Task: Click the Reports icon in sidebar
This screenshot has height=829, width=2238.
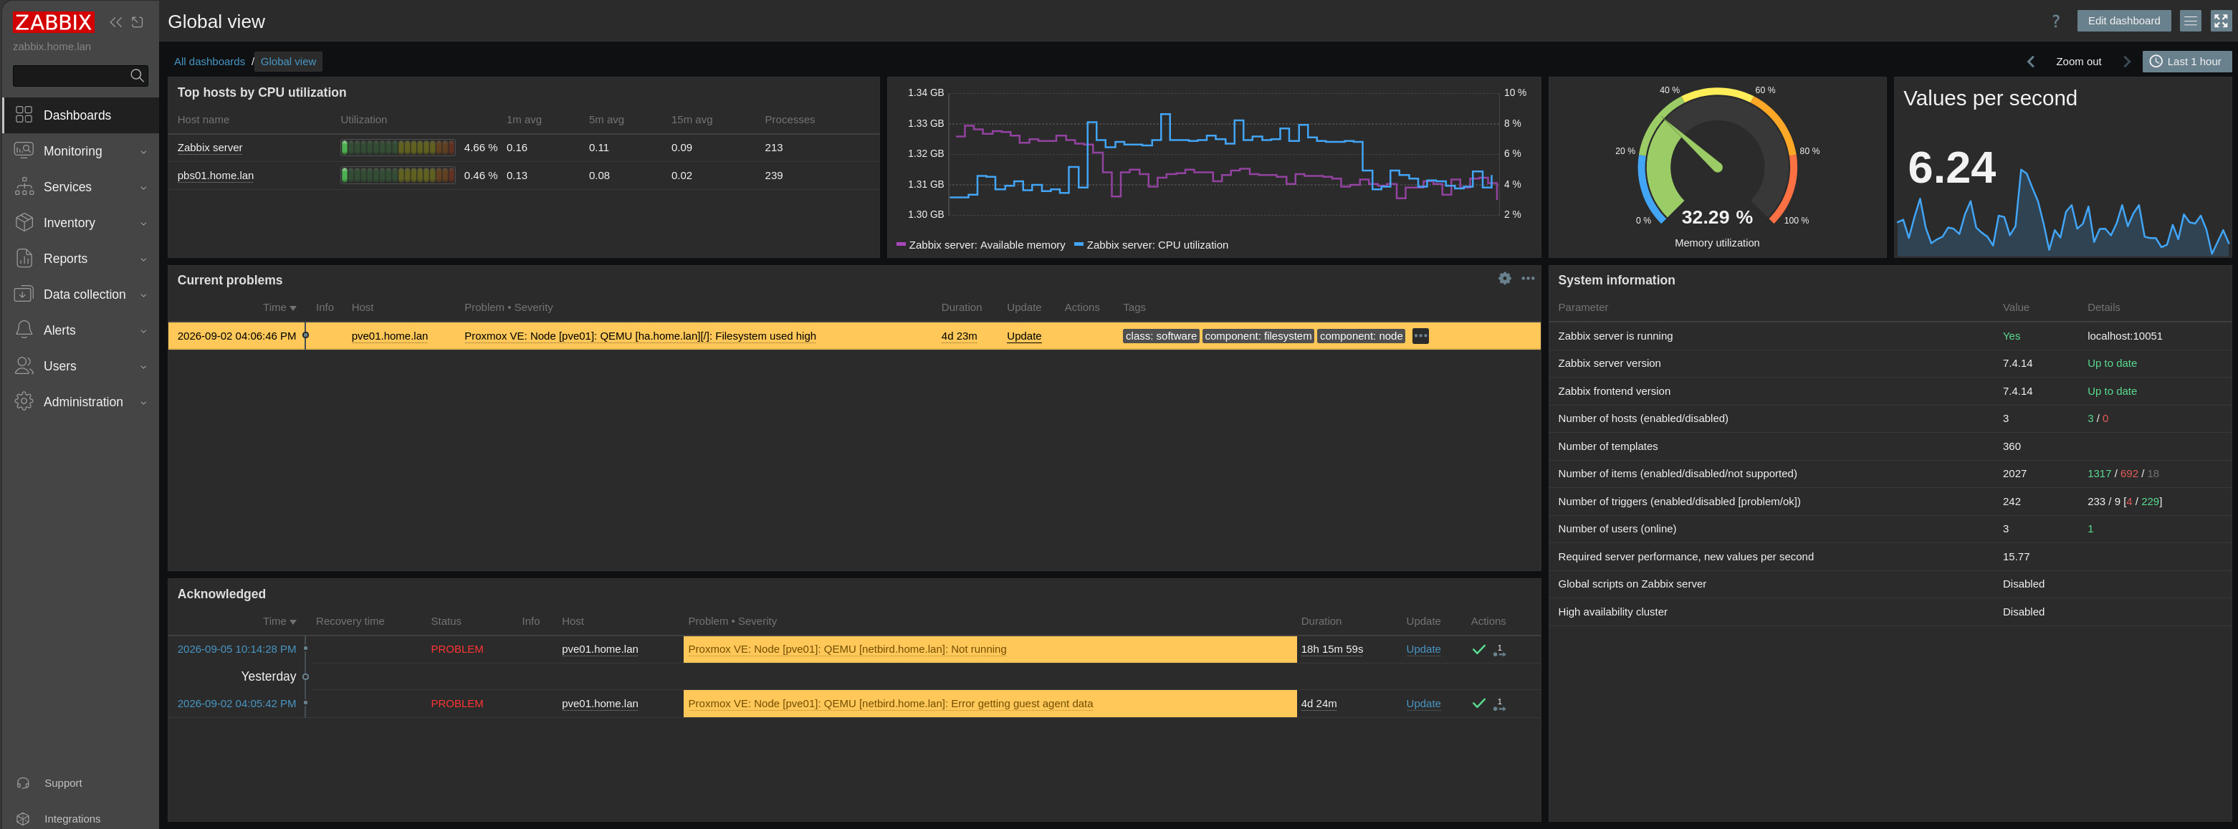Action: (24, 258)
